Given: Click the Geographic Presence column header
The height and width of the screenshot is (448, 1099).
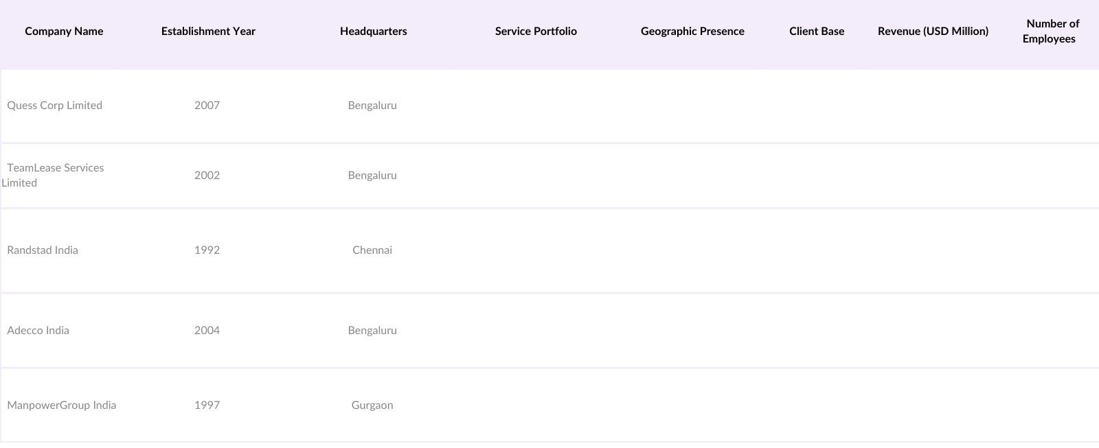Looking at the screenshot, I should tap(692, 32).
